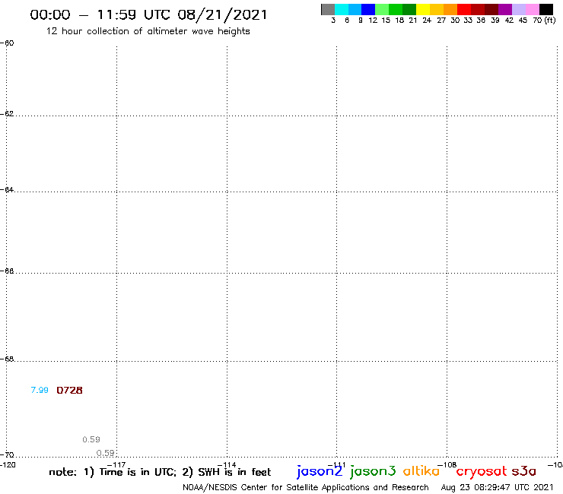Click the -117 longitude axis label
563x494 pixels.
[116, 465]
